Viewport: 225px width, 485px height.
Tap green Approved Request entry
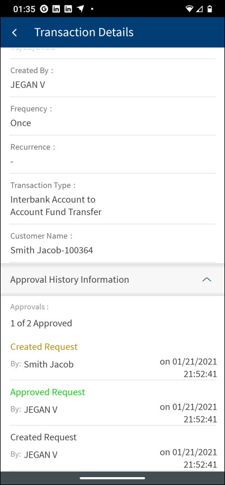pos(48,392)
